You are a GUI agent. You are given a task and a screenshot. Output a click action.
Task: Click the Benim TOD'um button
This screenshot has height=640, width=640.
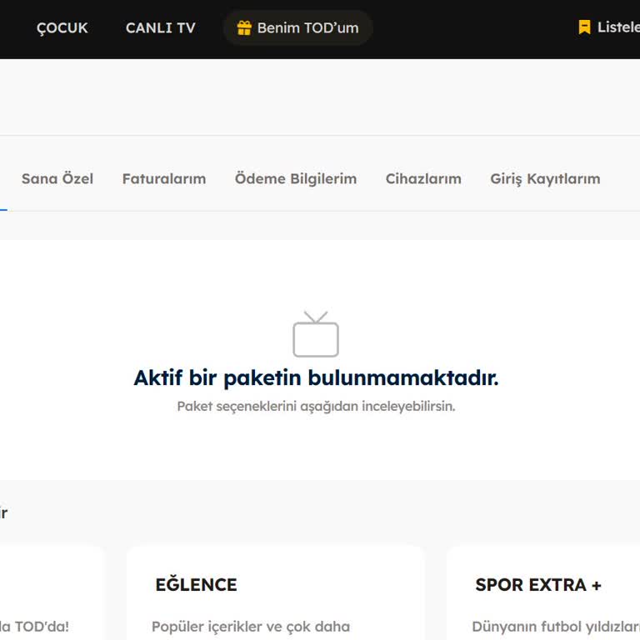tap(298, 27)
